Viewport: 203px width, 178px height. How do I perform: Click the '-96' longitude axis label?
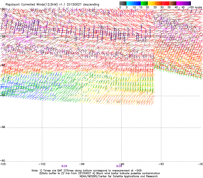click(122, 164)
